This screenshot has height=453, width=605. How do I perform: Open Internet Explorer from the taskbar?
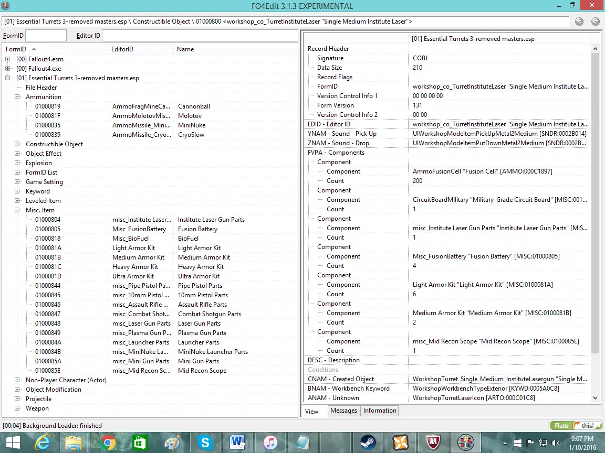point(43,442)
